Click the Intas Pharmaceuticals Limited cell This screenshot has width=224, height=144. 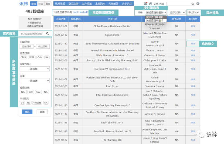[112, 95]
